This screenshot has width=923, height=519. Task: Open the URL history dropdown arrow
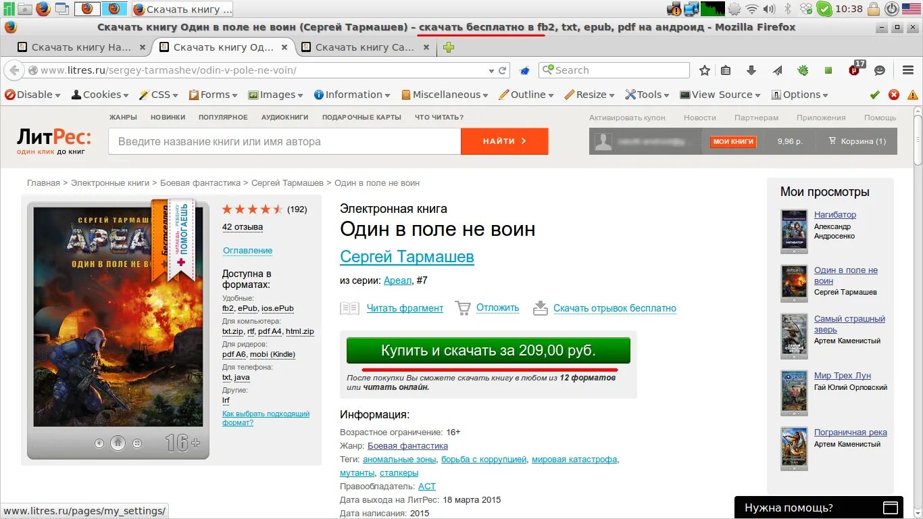[x=491, y=70]
